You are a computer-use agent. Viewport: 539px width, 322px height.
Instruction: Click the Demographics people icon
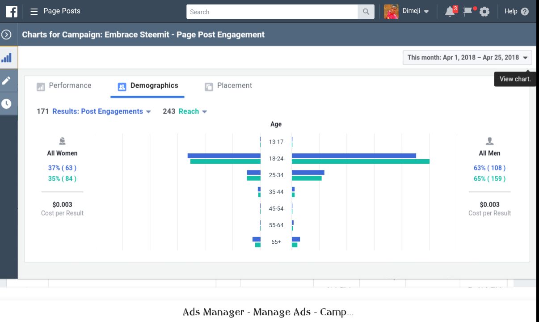(x=122, y=87)
